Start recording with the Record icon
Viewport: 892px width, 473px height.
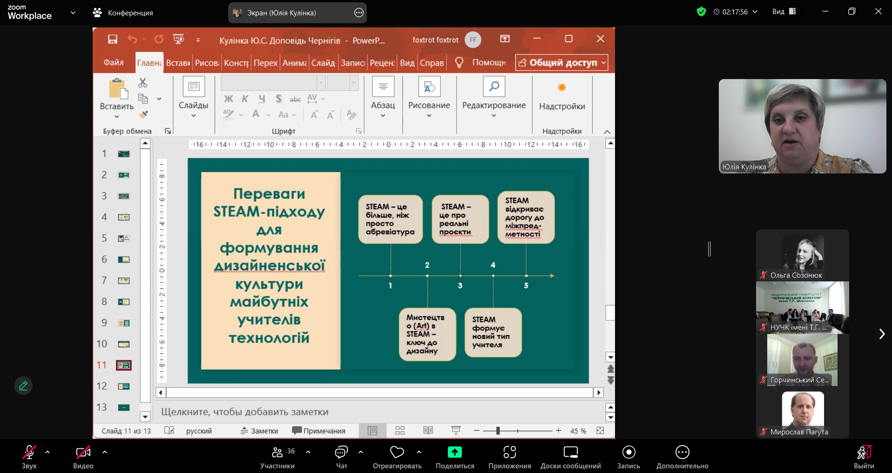628,453
